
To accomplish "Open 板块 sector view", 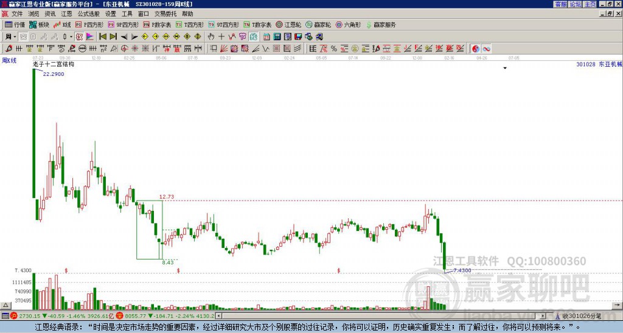I will tap(39, 24).
